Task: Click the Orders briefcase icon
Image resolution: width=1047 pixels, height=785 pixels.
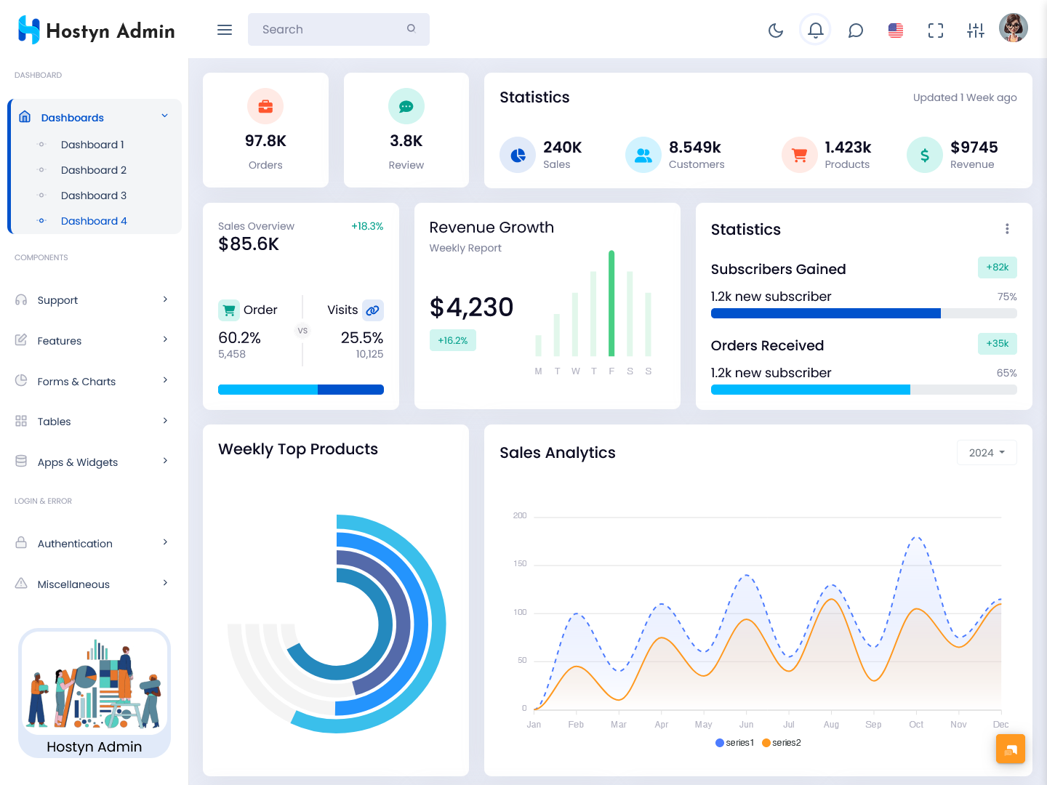Action: point(265,107)
